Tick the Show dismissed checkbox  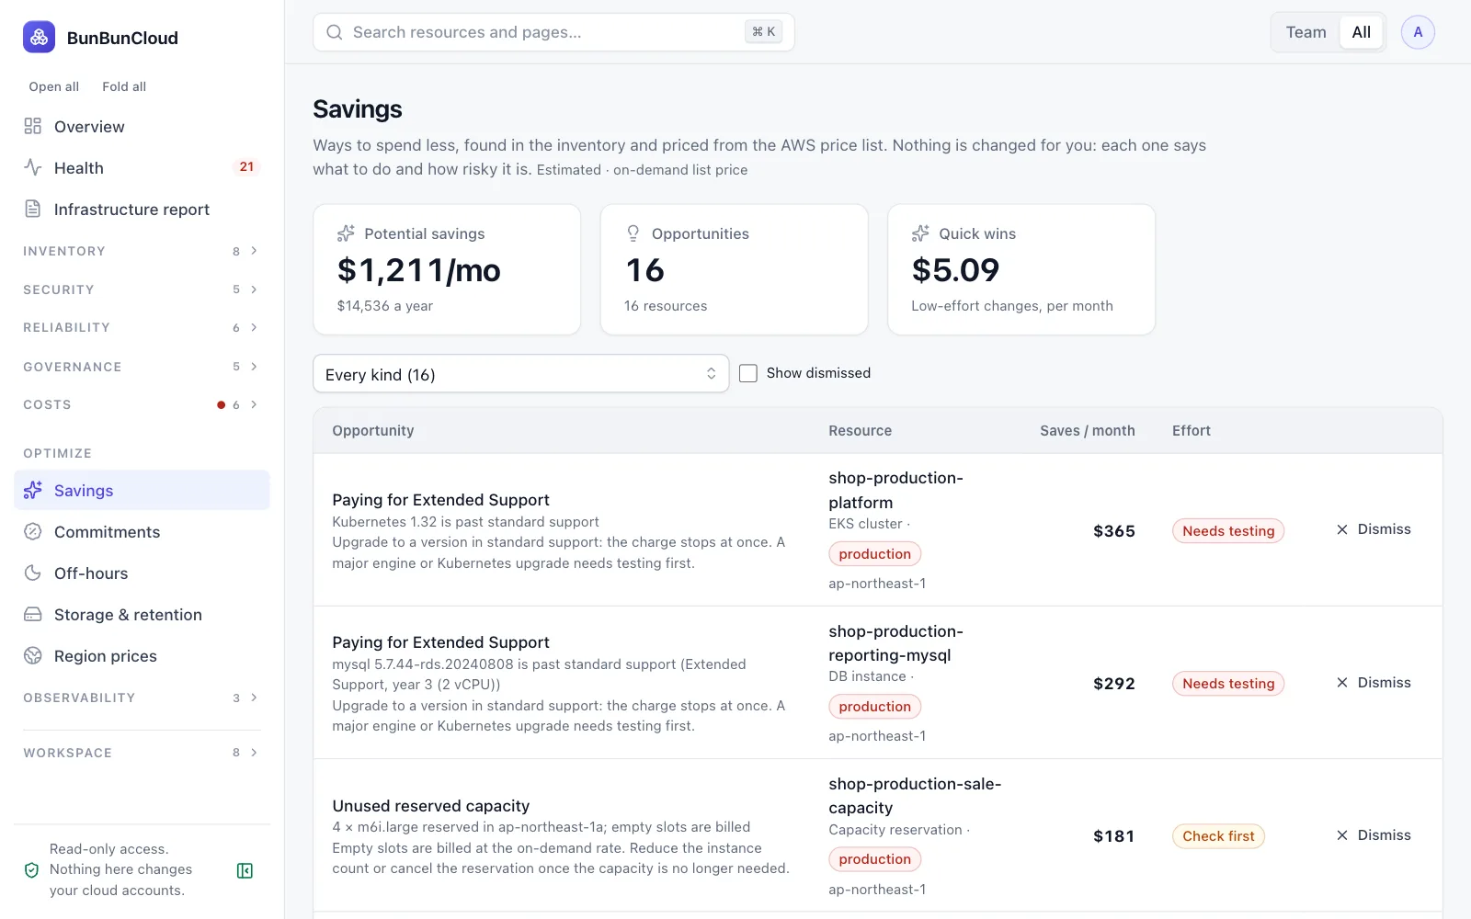[748, 373]
